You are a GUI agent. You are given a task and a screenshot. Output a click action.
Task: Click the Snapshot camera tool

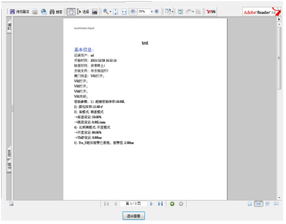coord(95,12)
